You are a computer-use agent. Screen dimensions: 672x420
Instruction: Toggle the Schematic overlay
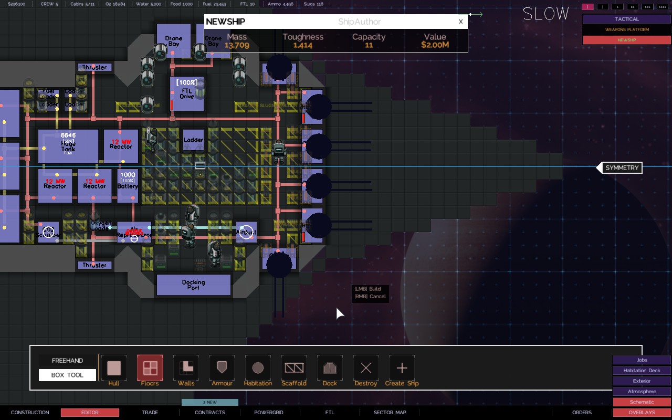642,402
